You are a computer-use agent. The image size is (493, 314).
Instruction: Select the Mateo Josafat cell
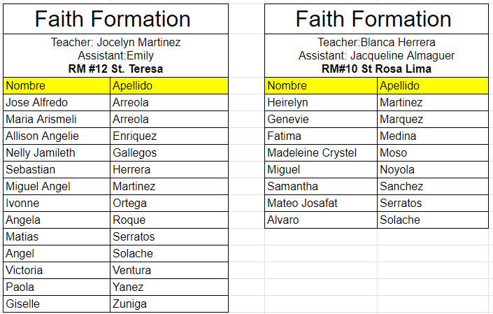tap(320, 204)
